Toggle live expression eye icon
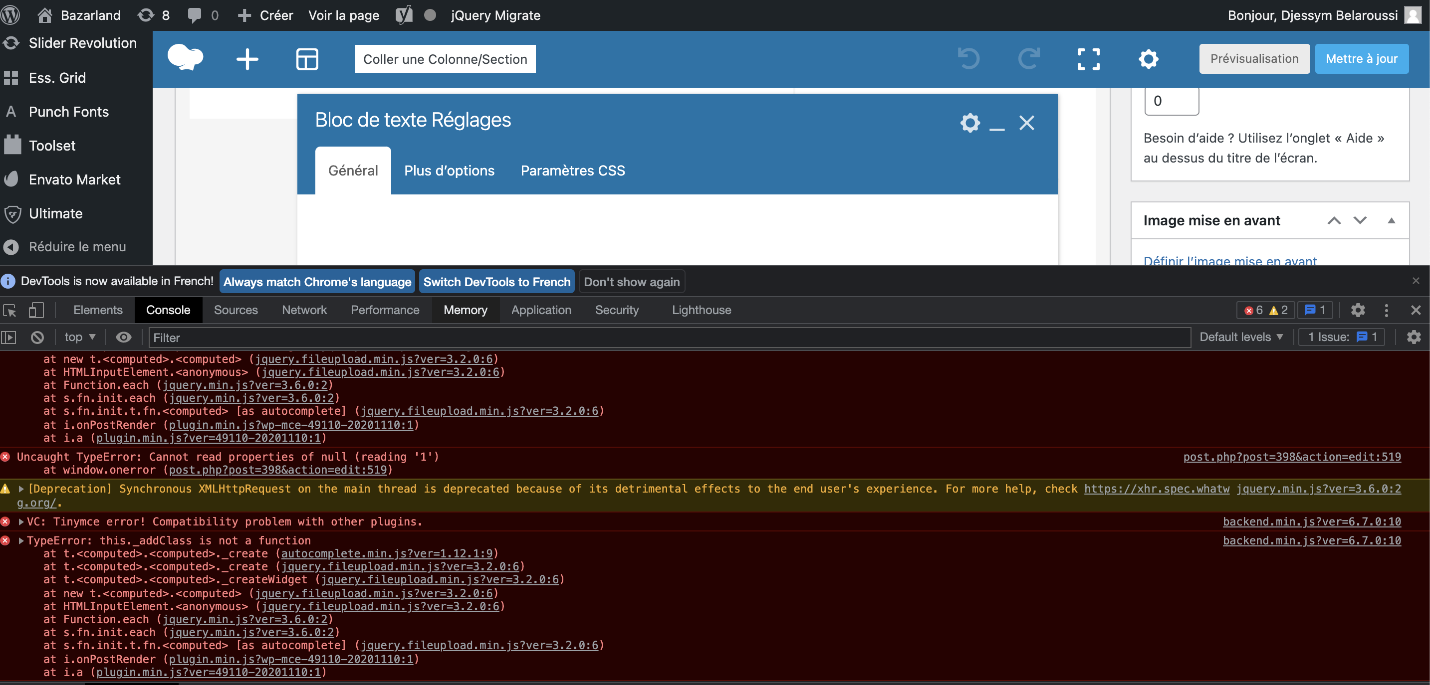The width and height of the screenshot is (1430, 685). coord(123,337)
